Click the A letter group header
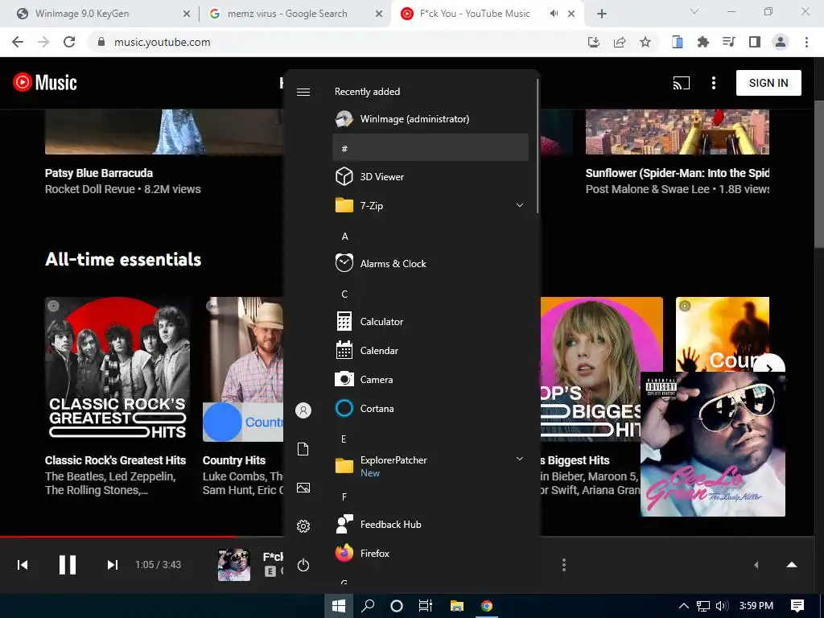The width and height of the screenshot is (824, 618). coord(431,236)
